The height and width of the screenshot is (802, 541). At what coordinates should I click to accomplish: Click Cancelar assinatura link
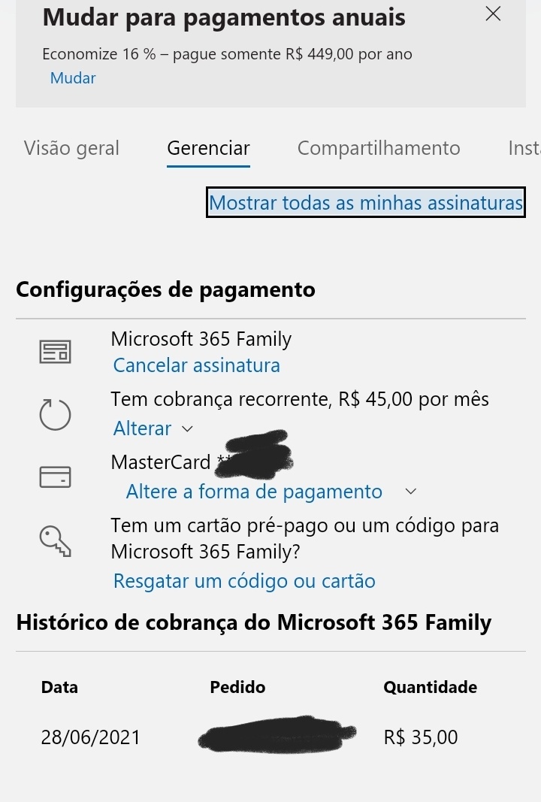(196, 366)
